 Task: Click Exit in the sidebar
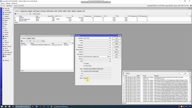(x=5, y=56)
